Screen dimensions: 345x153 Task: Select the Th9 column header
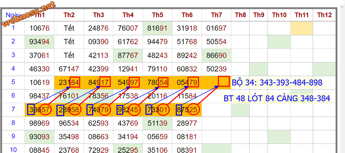pyautogui.click(x=259, y=15)
